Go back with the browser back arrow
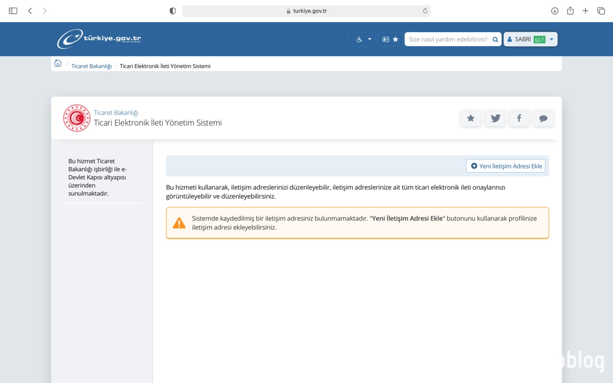 point(30,11)
